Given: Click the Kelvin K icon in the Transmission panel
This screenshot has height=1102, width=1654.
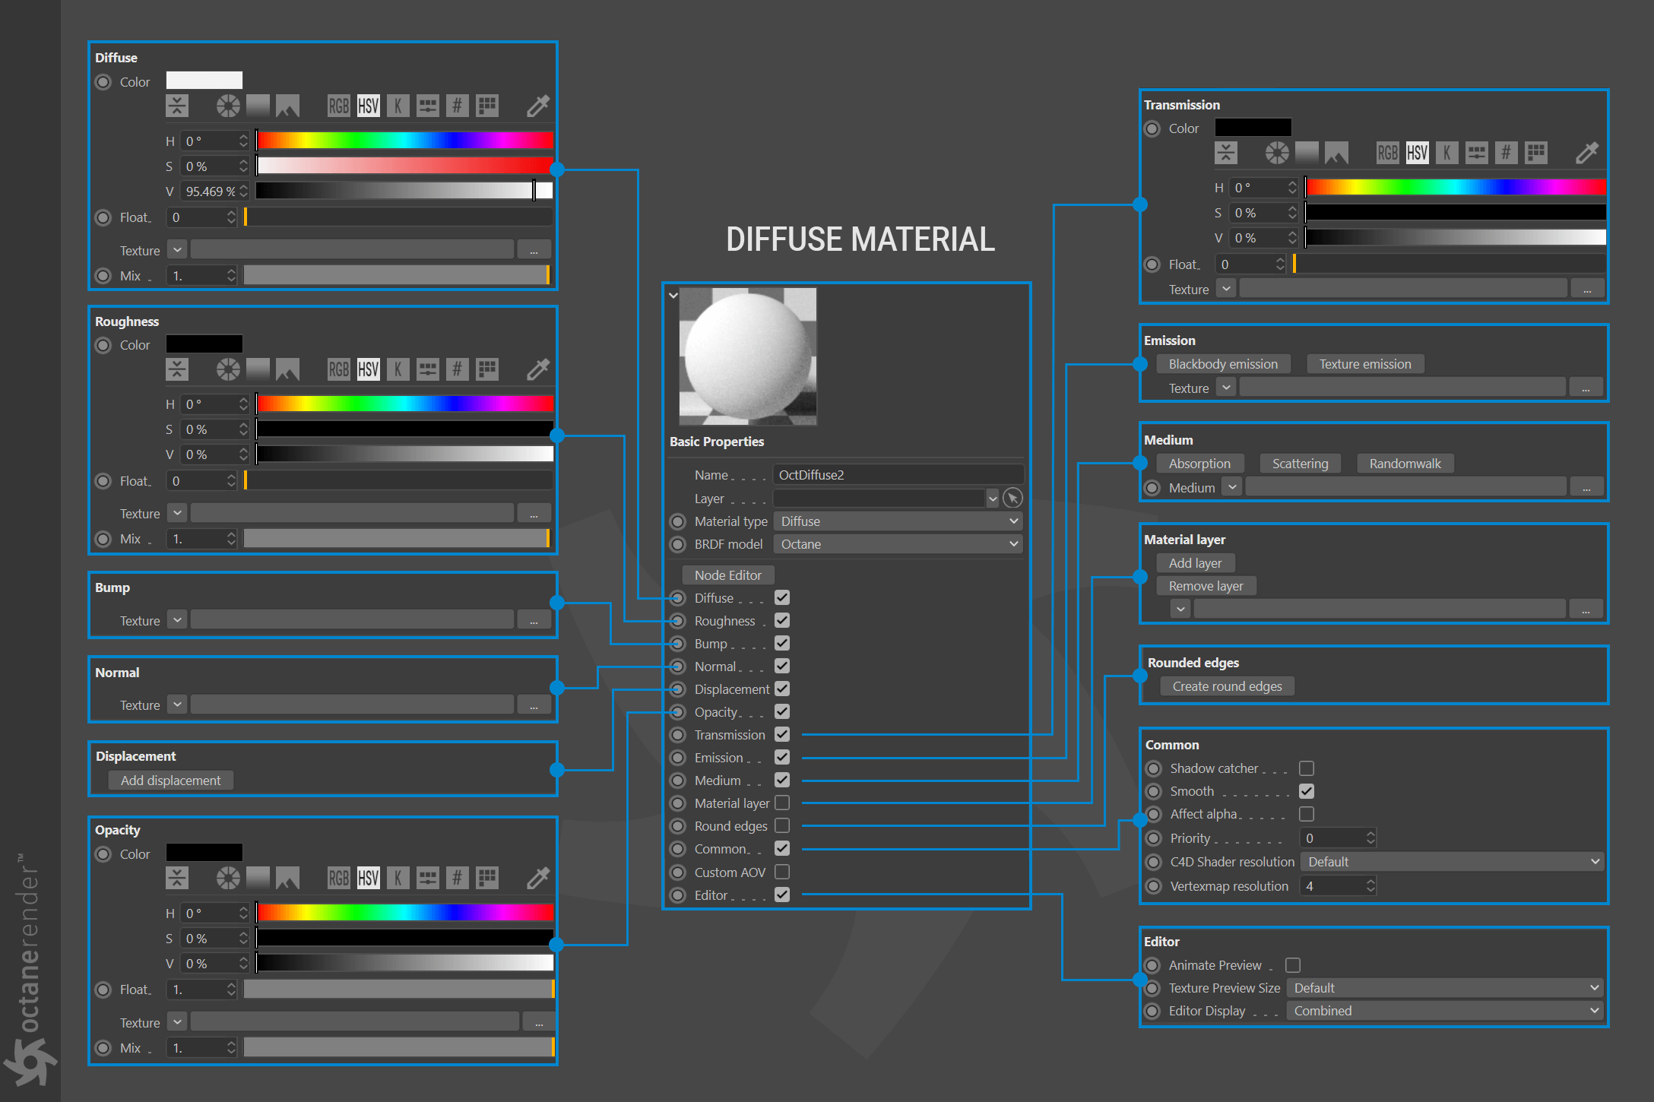Looking at the screenshot, I should tap(1446, 153).
